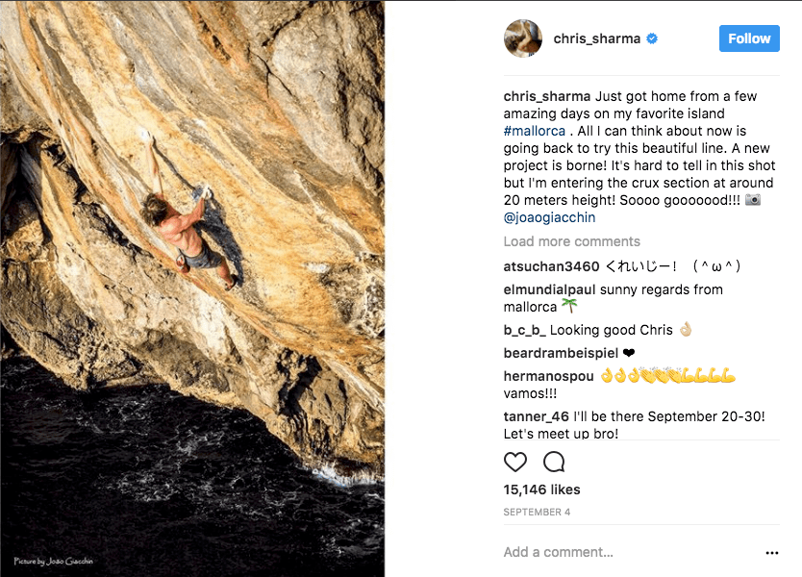The height and width of the screenshot is (577, 802).
Task: Click the comment speech bubble icon
Action: point(554,462)
